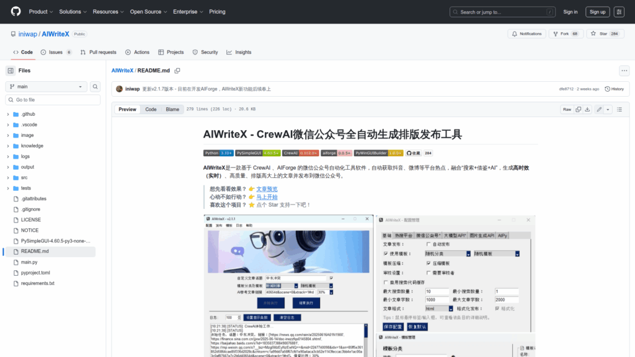Open the README outline list icon

(x=619, y=109)
